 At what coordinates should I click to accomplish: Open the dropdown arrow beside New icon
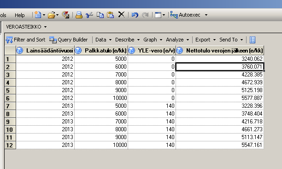[x=44, y=15]
